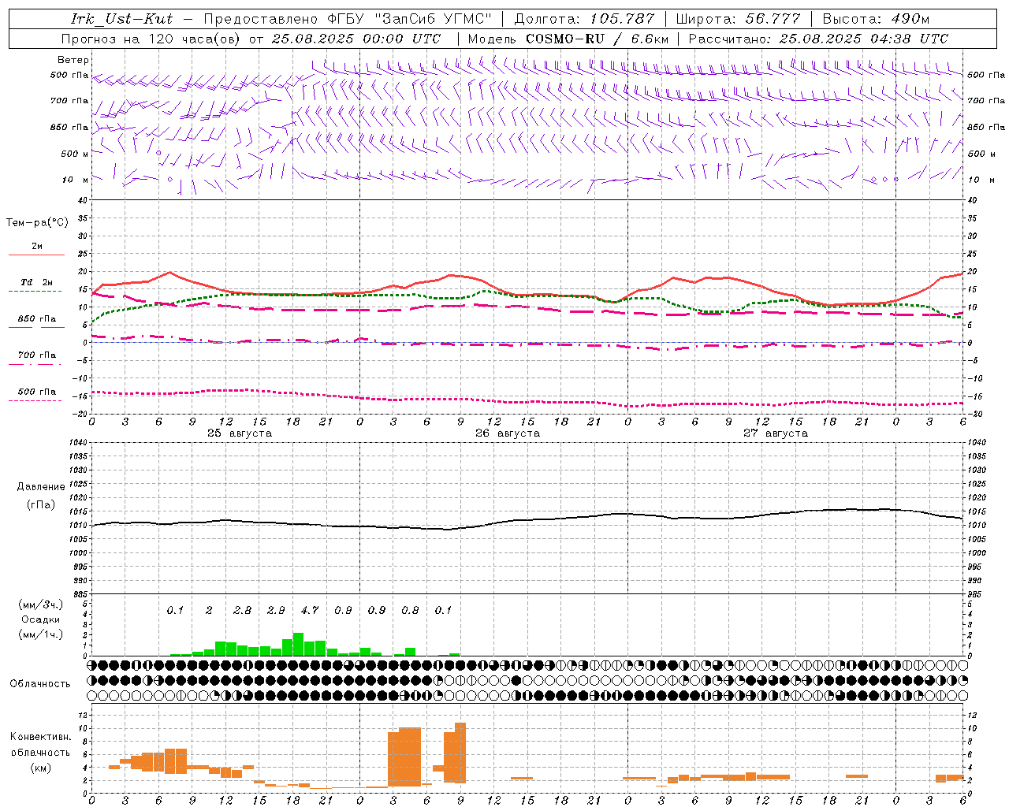Click the Широта: 56.777 value
Viewport: 1009px width, 807px height.
(739, 19)
